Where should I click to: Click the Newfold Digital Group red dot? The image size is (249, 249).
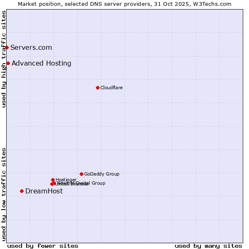[54, 183]
